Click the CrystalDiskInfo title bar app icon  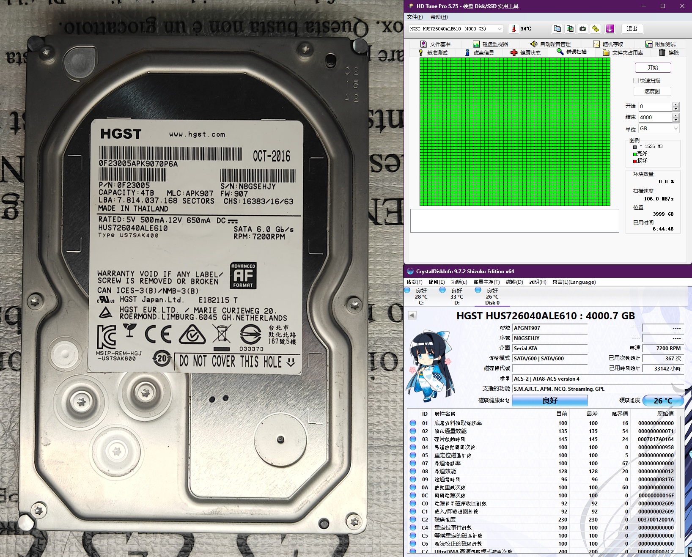[410, 272]
